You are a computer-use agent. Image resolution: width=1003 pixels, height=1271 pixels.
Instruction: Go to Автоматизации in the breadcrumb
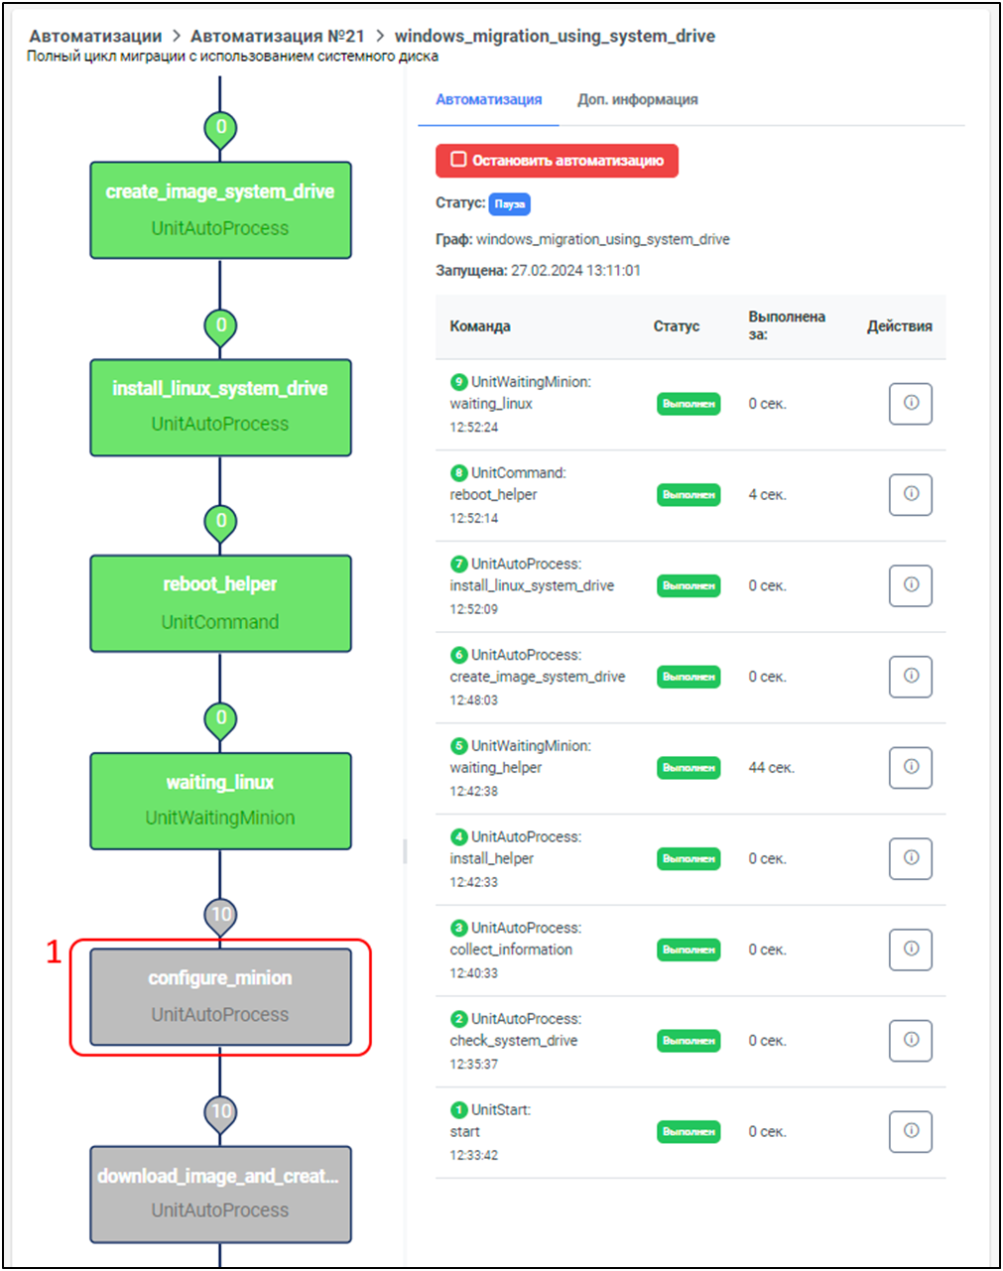tap(95, 36)
